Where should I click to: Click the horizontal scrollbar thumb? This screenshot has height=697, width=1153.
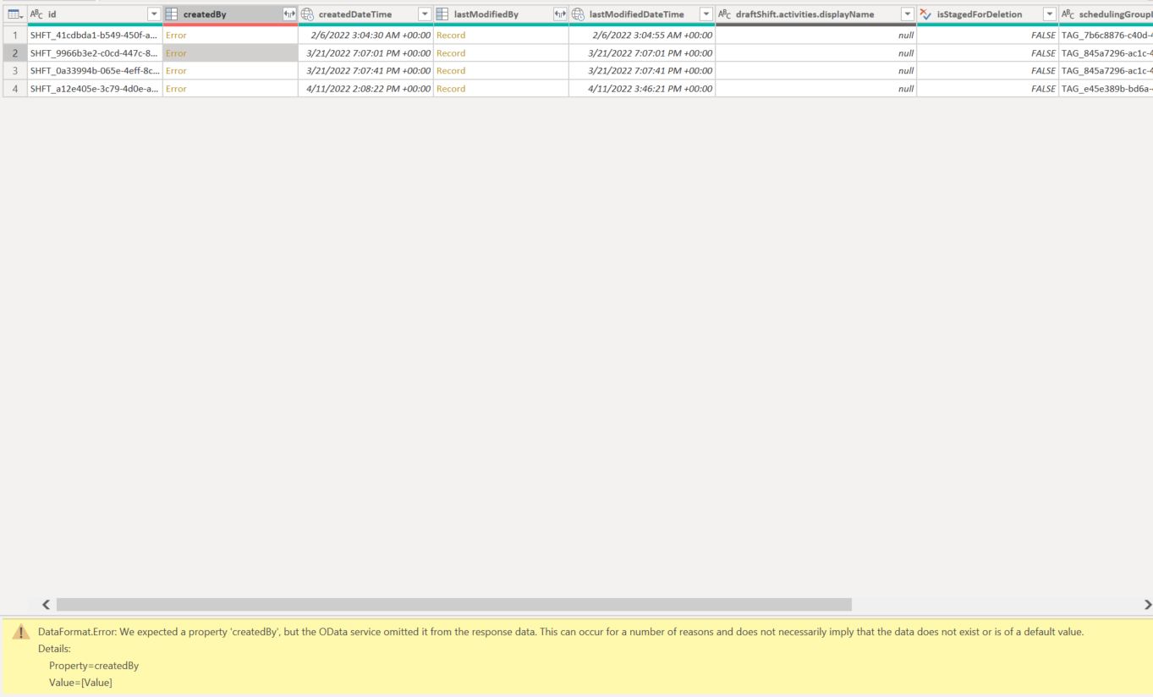pyautogui.click(x=454, y=605)
